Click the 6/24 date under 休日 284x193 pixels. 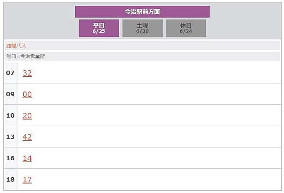tap(186, 31)
